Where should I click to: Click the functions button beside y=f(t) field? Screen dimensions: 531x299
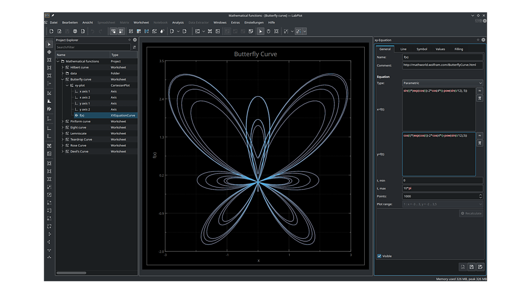tap(480, 136)
